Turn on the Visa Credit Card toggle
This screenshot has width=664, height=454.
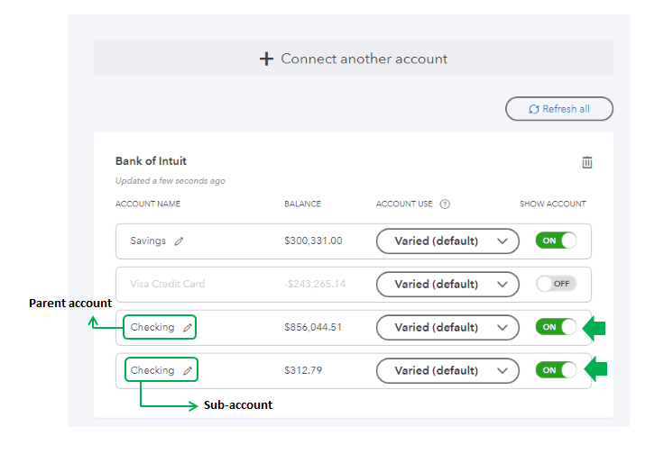click(556, 284)
